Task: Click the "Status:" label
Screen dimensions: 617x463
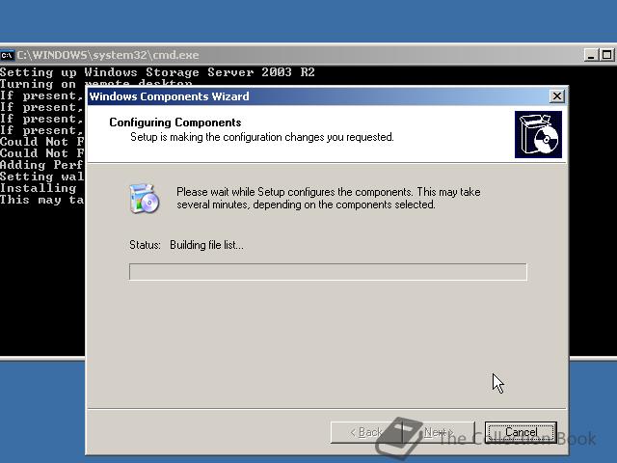Action: coord(145,245)
